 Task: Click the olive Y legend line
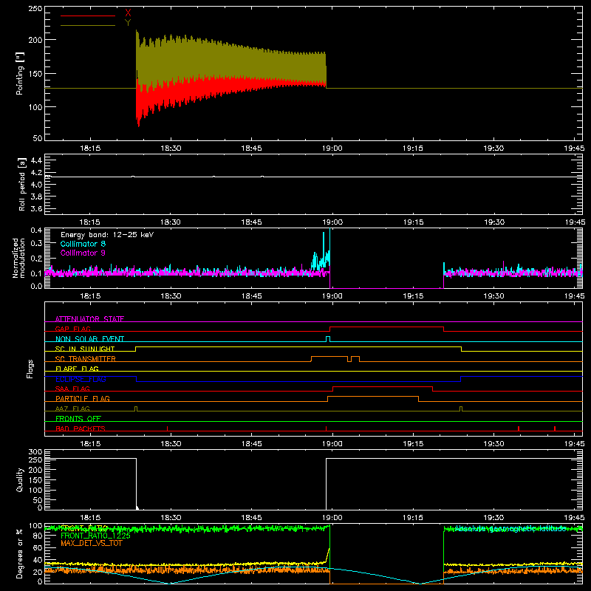[88, 25]
